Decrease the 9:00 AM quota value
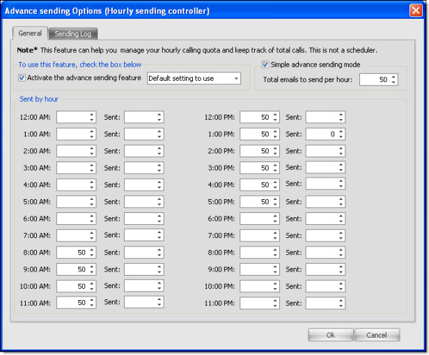This screenshot has height=355, width=429. coord(92,272)
